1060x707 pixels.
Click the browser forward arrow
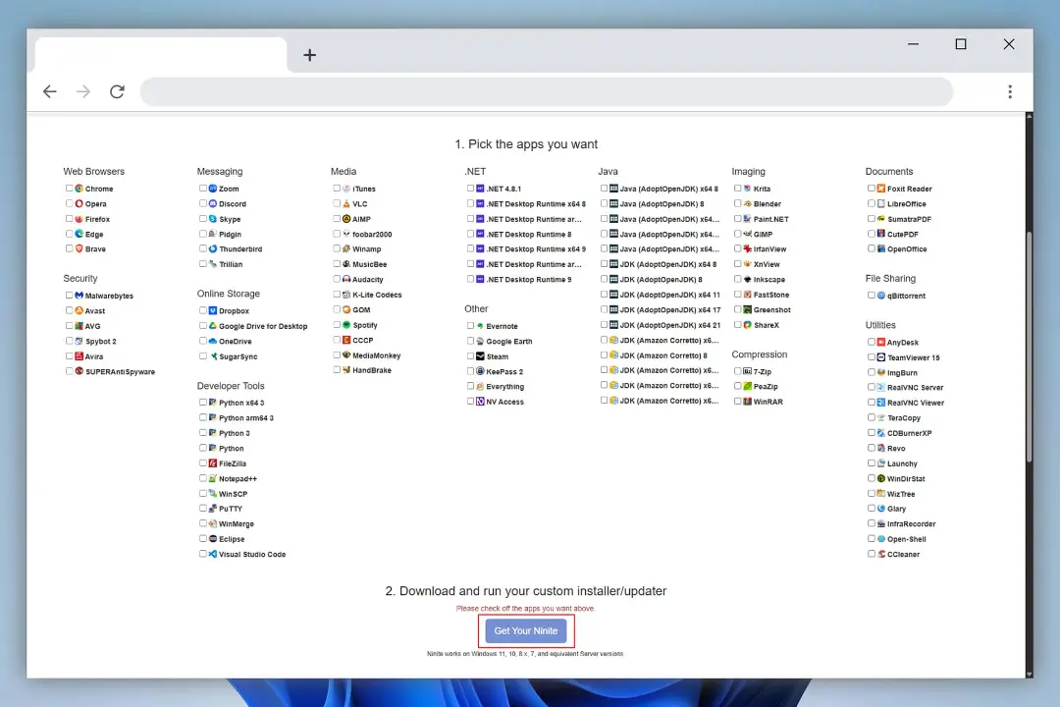pyautogui.click(x=83, y=91)
